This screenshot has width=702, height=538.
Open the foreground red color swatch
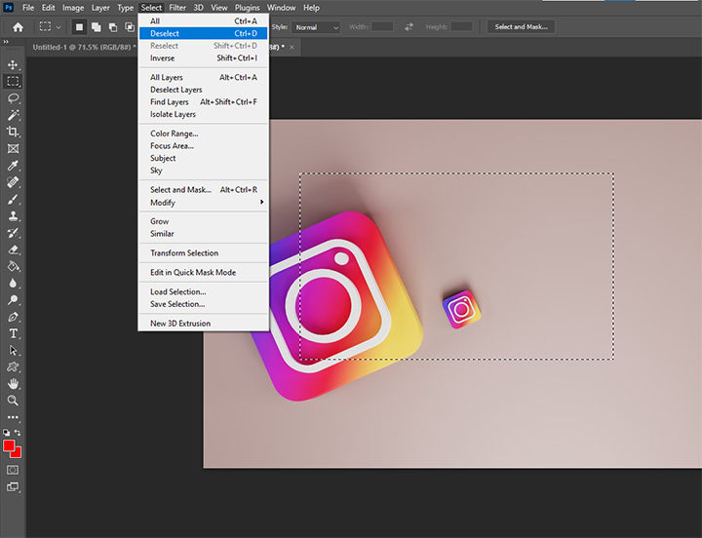(9, 445)
